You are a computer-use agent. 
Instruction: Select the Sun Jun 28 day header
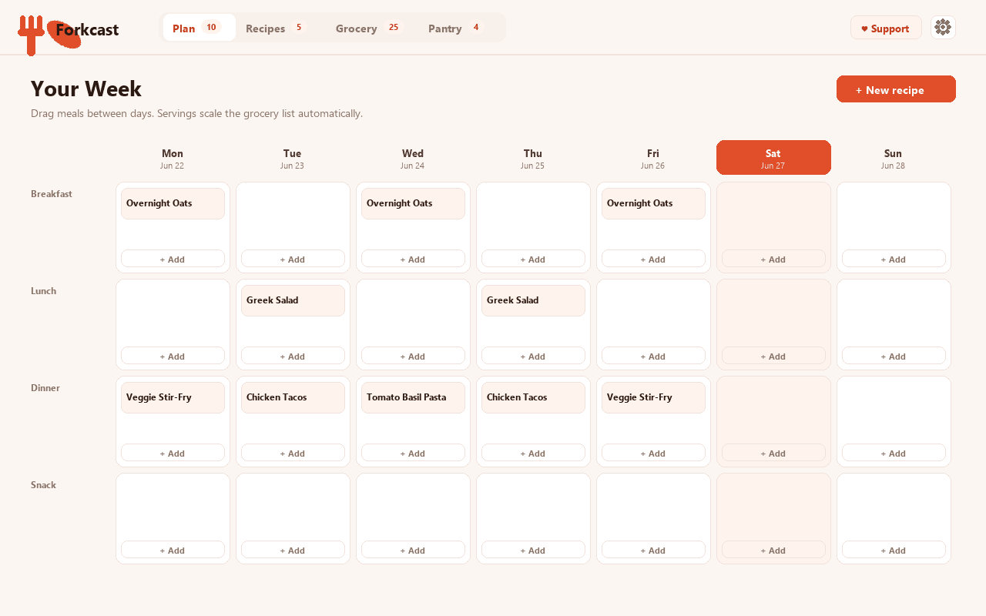pyautogui.click(x=894, y=158)
